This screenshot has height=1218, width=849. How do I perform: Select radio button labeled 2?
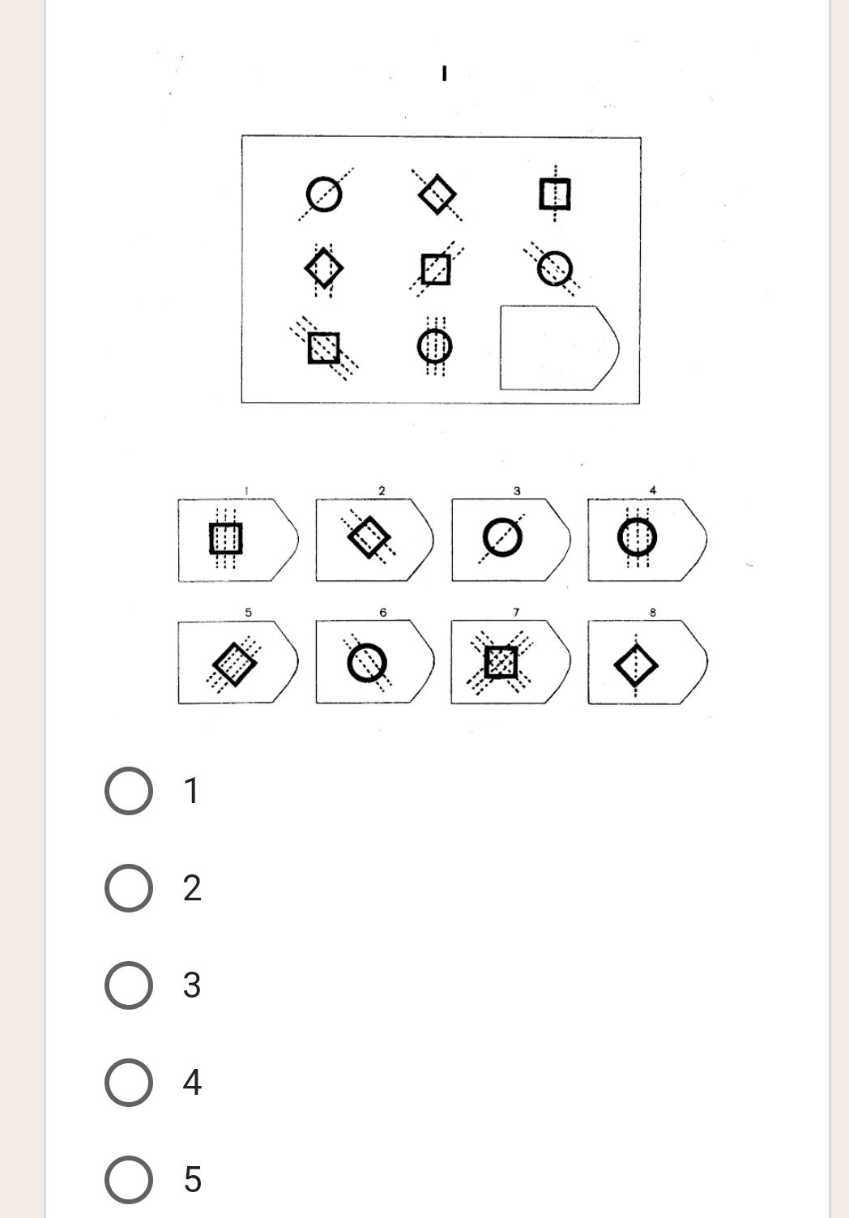coord(128,887)
